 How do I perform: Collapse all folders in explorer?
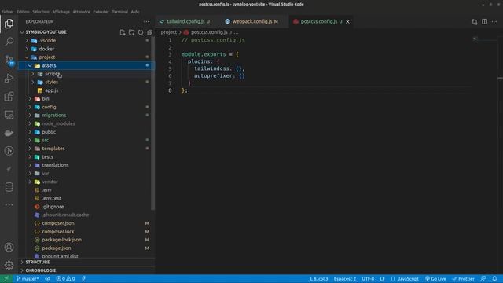click(x=149, y=32)
